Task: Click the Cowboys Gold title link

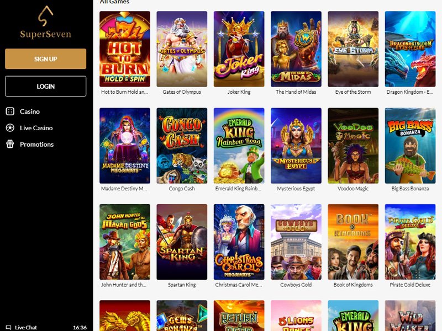Action: (x=296, y=285)
